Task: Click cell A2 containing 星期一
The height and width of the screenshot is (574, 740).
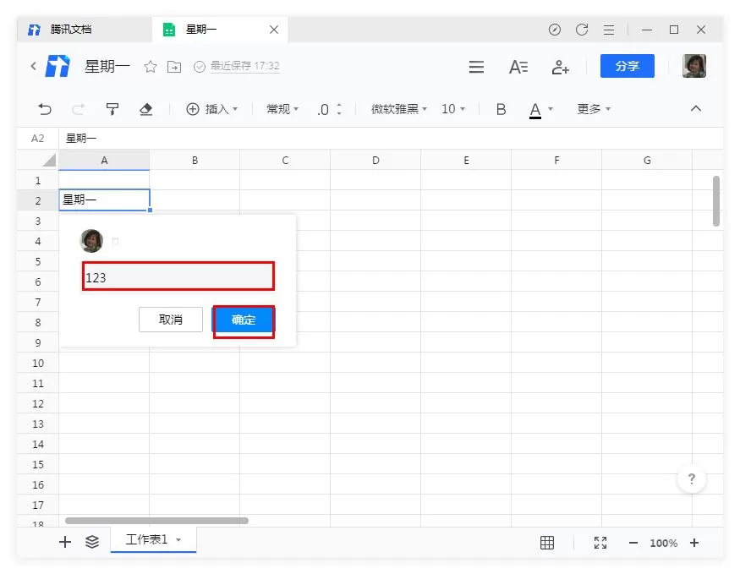Action: click(x=104, y=200)
